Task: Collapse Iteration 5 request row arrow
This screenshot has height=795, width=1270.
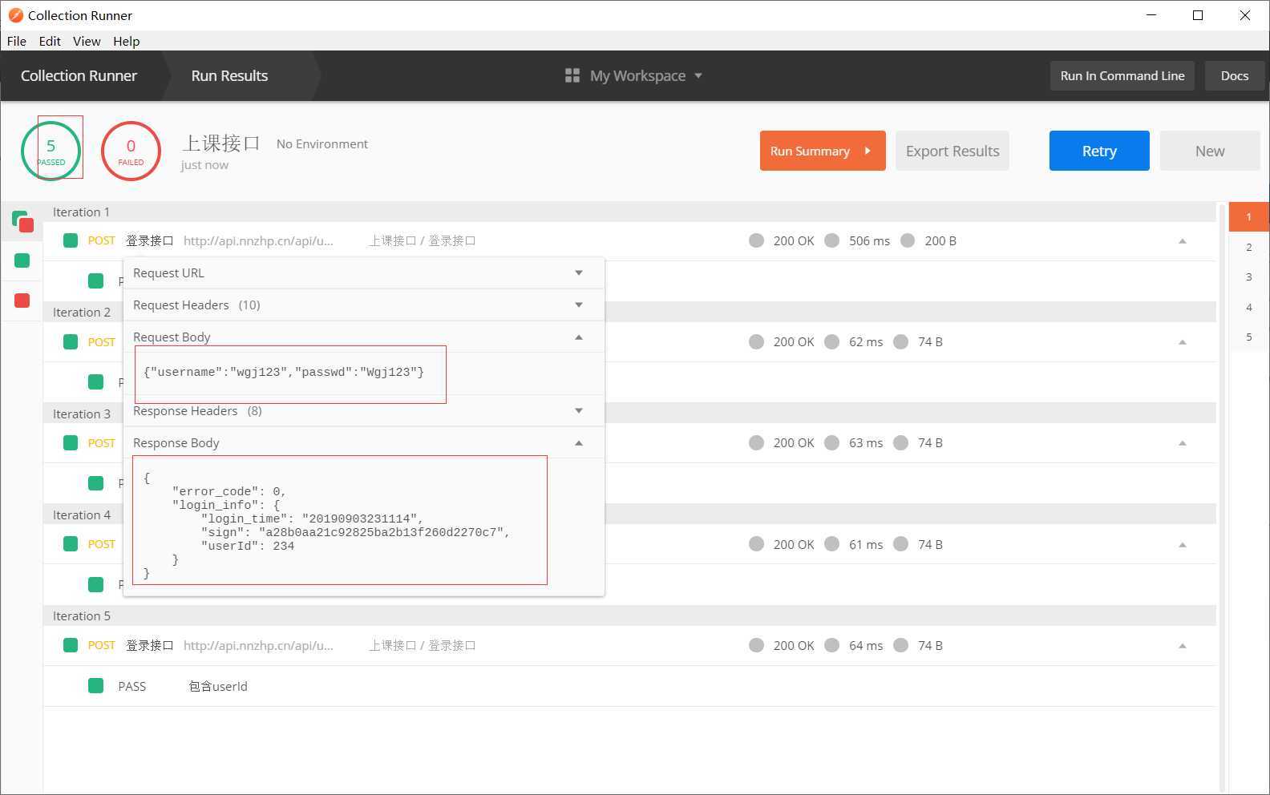Action: (x=1182, y=646)
